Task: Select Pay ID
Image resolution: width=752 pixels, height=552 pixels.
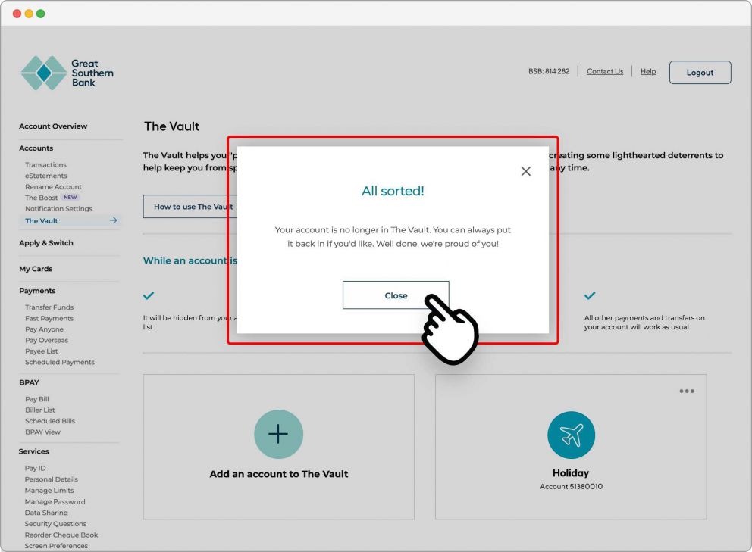Action: [35, 468]
